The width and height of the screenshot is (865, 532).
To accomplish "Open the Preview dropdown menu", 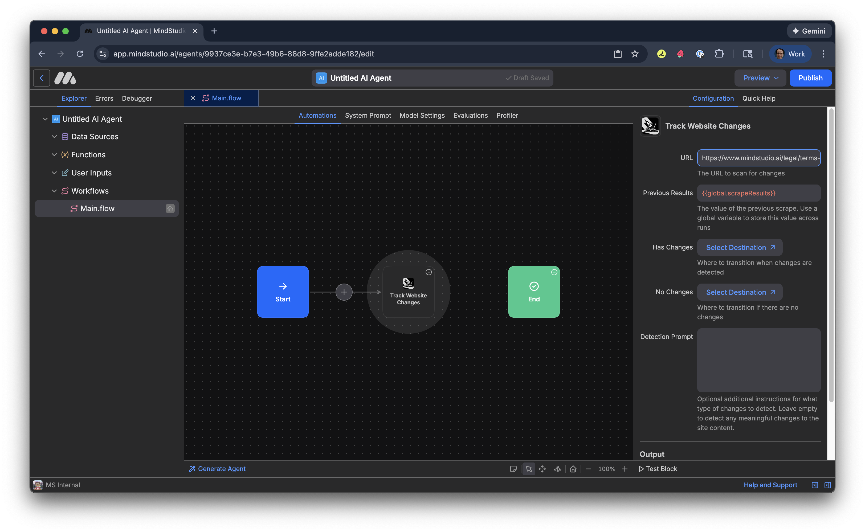I will coord(760,78).
